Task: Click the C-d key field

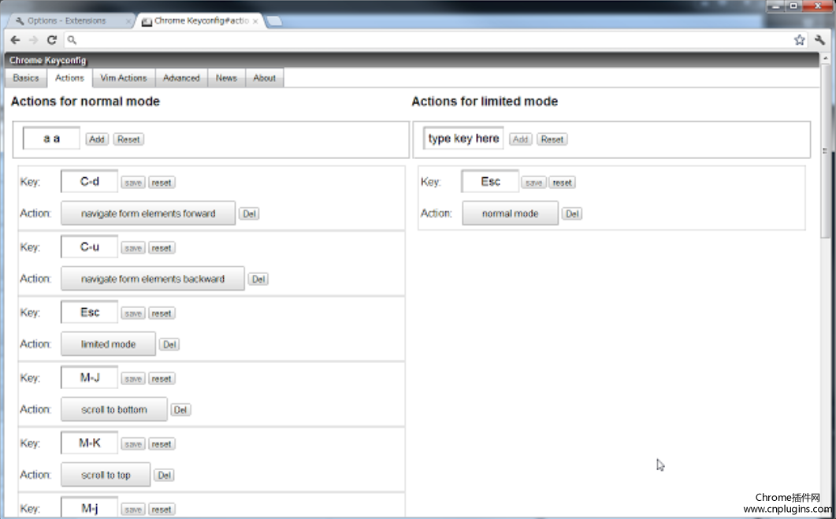Action: point(90,182)
